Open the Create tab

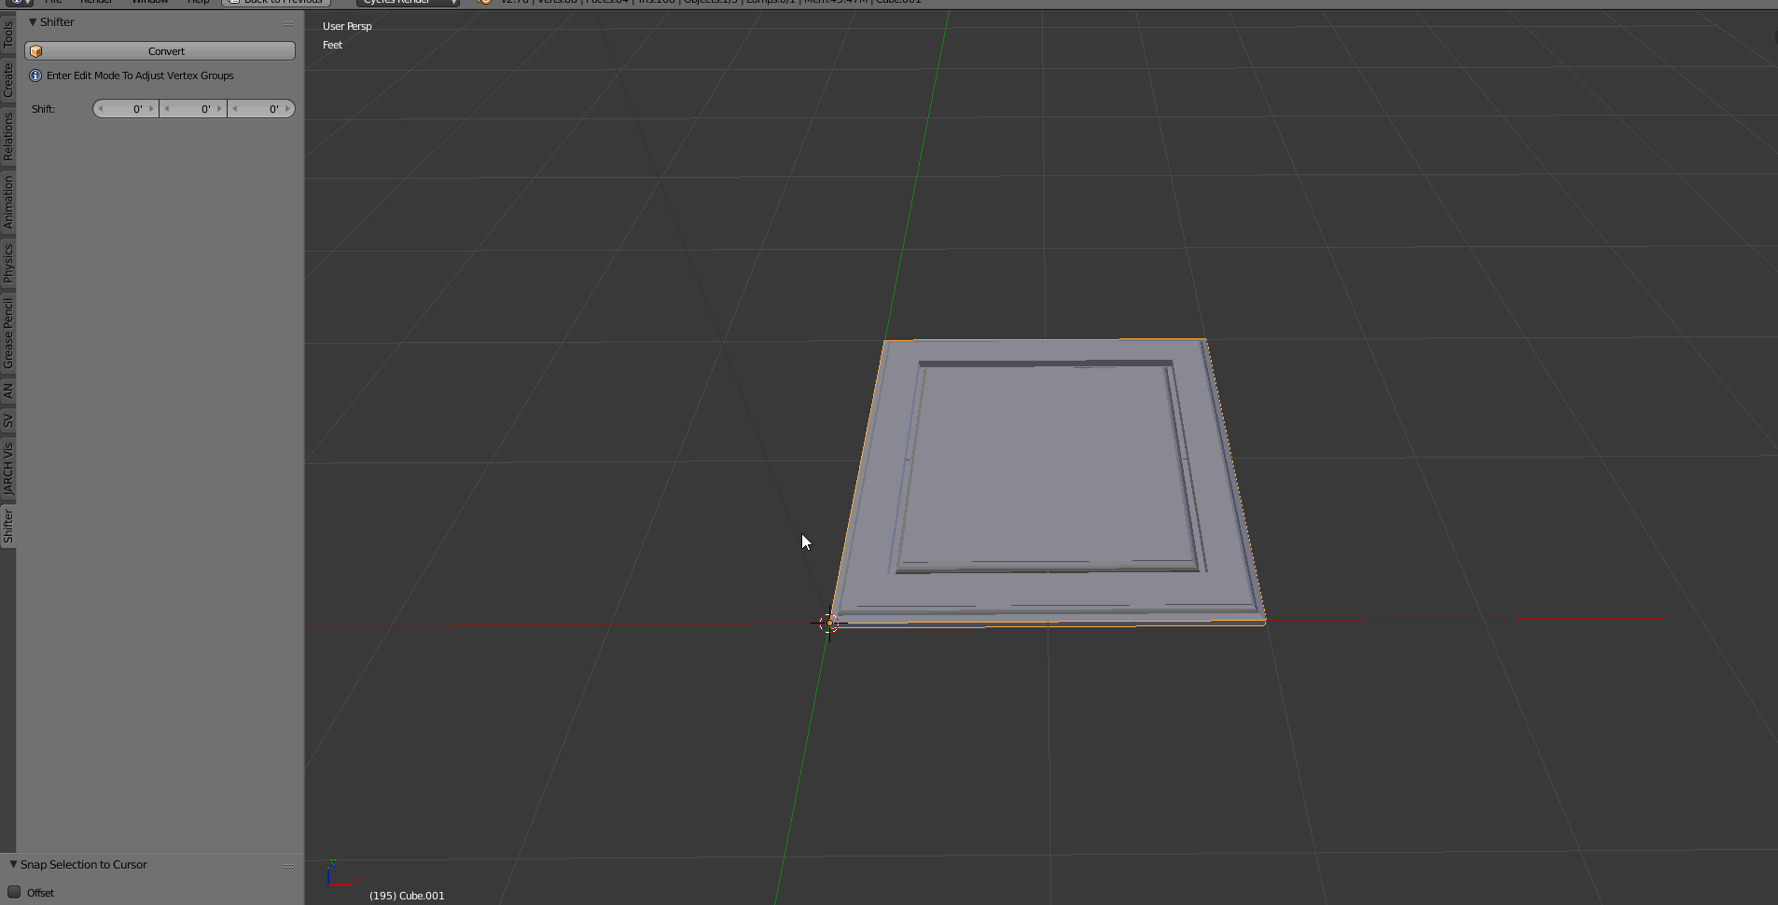pyautogui.click(x=8, y=80)
